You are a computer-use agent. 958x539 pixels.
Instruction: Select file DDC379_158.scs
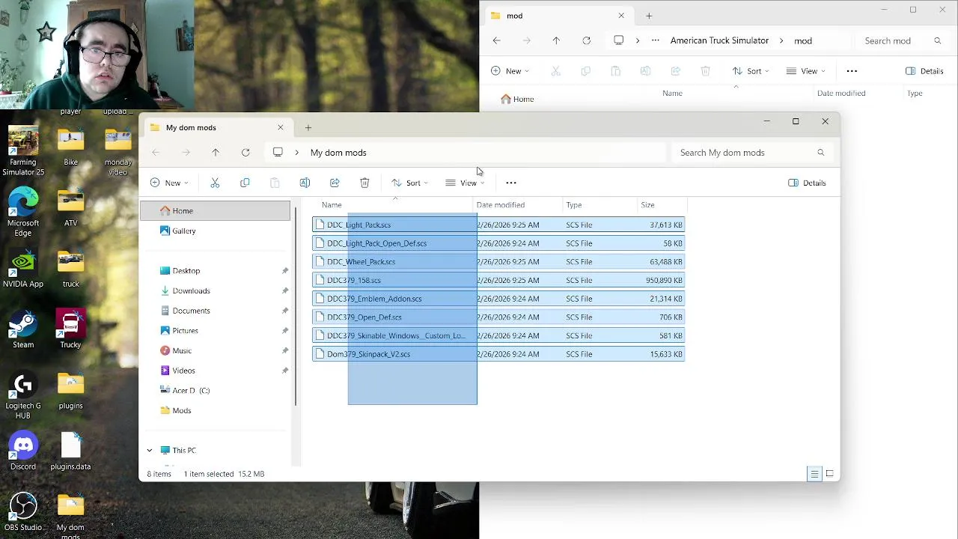498,280
